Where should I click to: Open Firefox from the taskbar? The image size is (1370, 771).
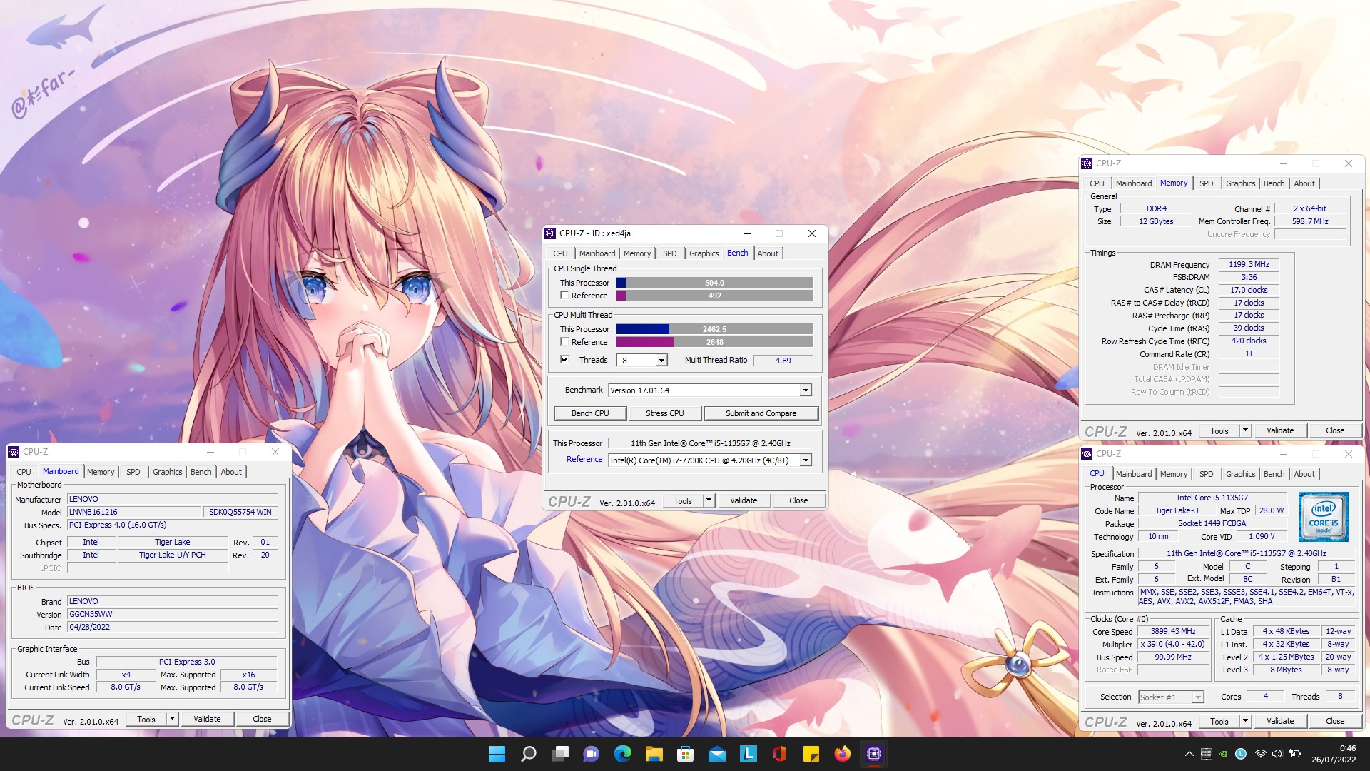(x=843, y=754)
